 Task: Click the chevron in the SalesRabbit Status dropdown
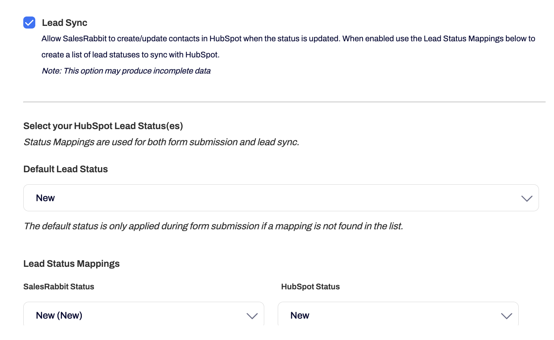tap(252, 316)
